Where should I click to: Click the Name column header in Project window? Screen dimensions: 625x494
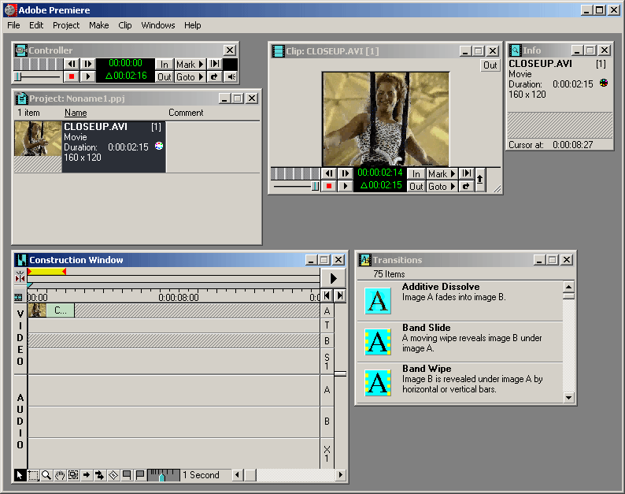click(x=76, y=113)
